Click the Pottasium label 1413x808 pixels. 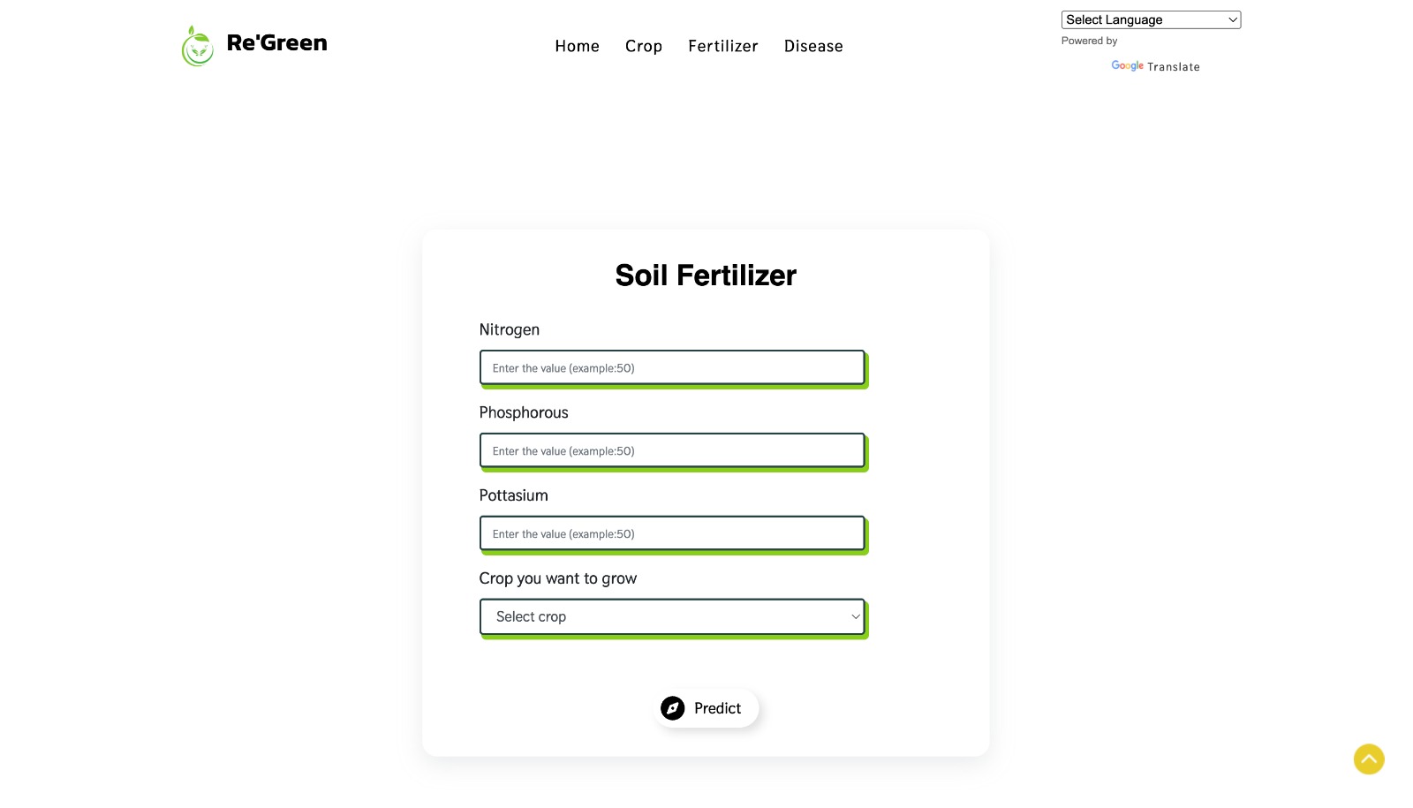[514, 495]
